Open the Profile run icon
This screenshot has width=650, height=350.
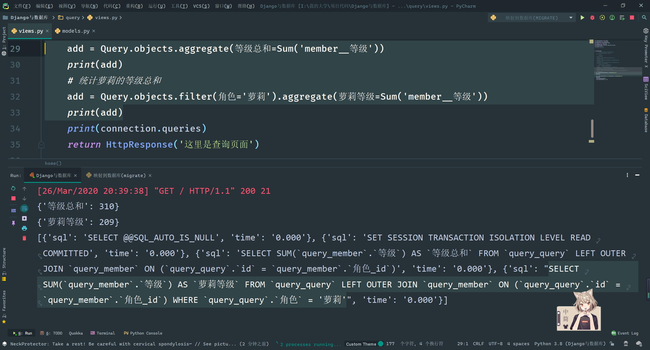point(612,18)
